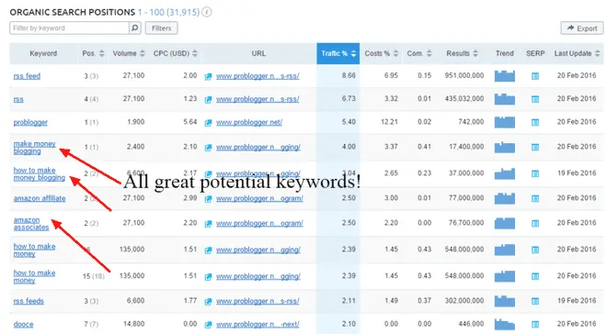This screenshot has width=607, height=334.
Task: View SERP snapshot icon for problogger
Action: pos(535,122)
